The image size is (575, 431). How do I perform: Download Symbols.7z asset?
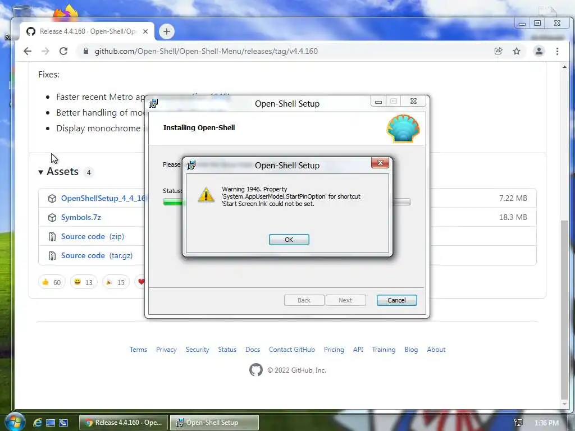point(81,217)
